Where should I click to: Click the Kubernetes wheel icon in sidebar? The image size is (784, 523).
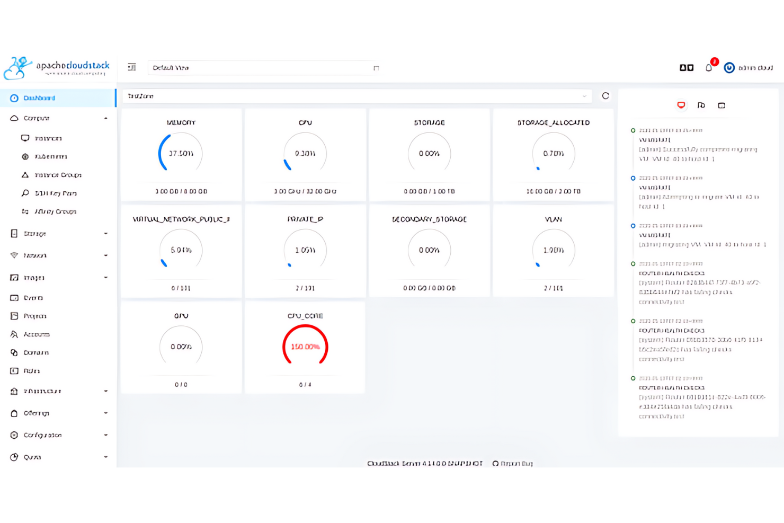point(25,156)
